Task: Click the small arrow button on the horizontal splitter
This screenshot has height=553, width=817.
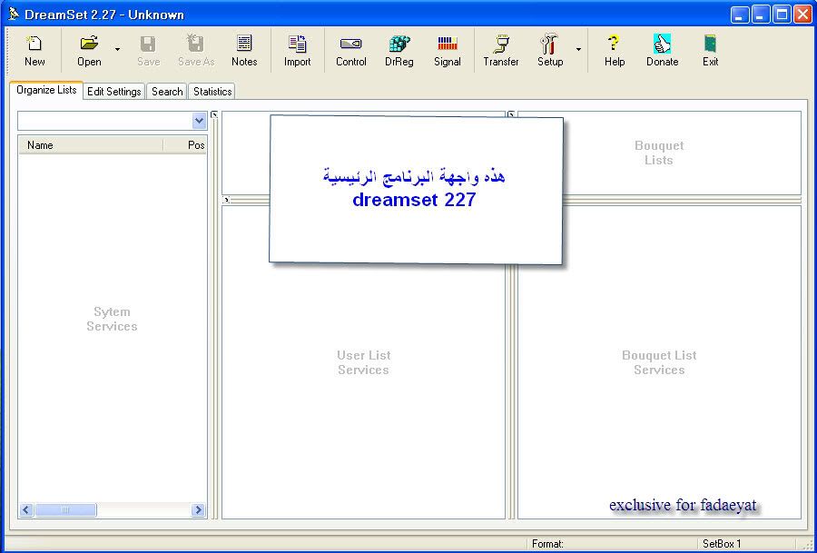Action: [x=226, y=200]
